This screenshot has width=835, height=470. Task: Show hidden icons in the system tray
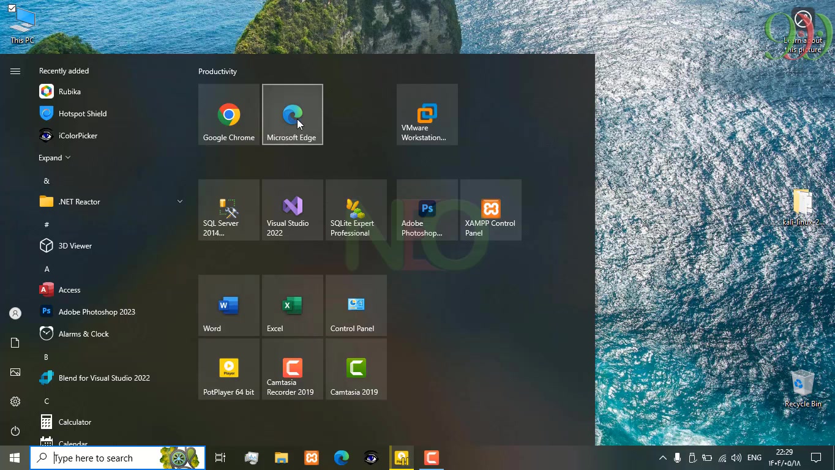pyautogui.click(x=663, y=458)
